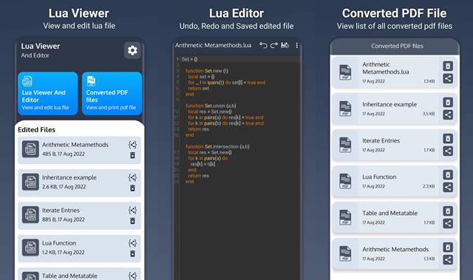Click Iterate Entries file icon in Edited Files
The image size is (473, 280).
[30, 214]
